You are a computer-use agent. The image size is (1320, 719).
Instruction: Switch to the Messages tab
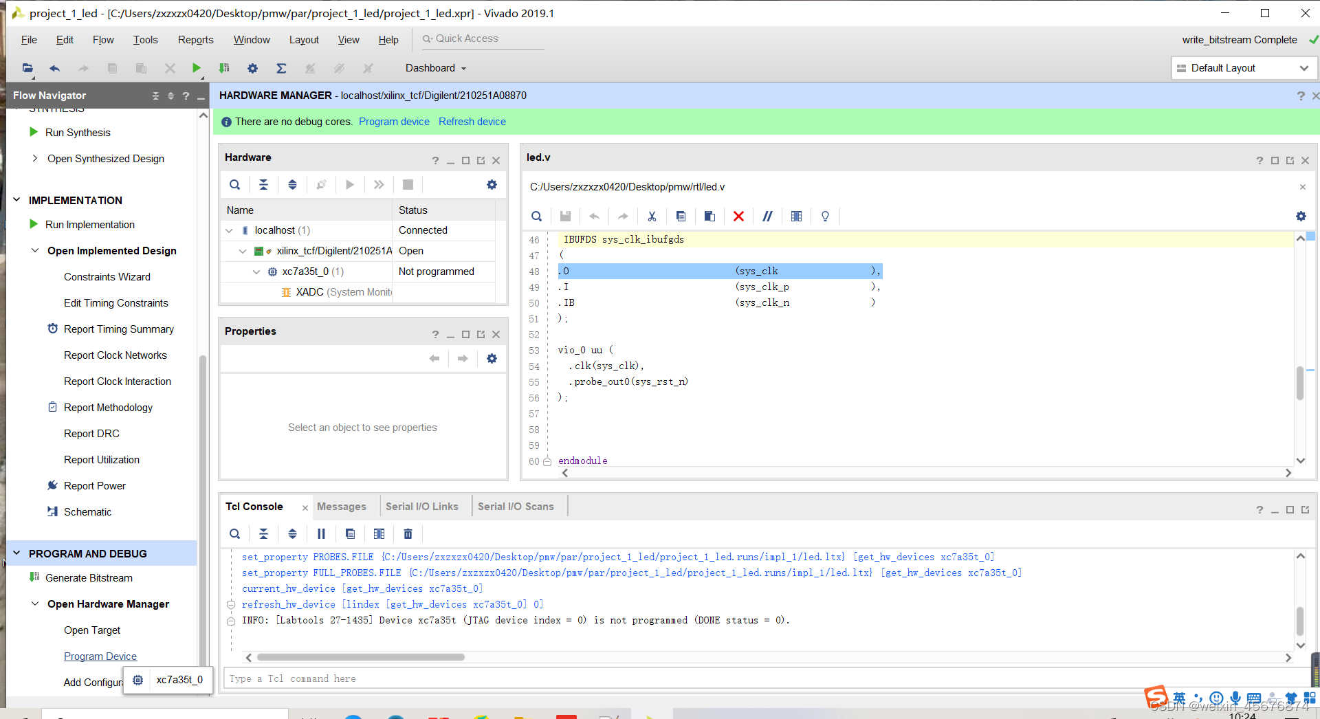click(x=342, y=507)
